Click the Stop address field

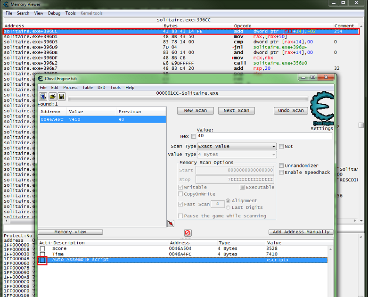[x=235, y=180]
